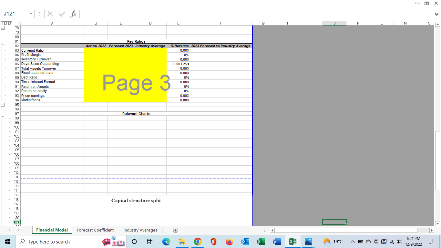
Task: Launch Microsoft Edge from the taskbar
Action: click(166, 241)
